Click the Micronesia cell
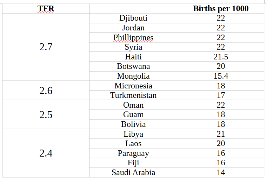The image size is (266, 180). point(133,86)
